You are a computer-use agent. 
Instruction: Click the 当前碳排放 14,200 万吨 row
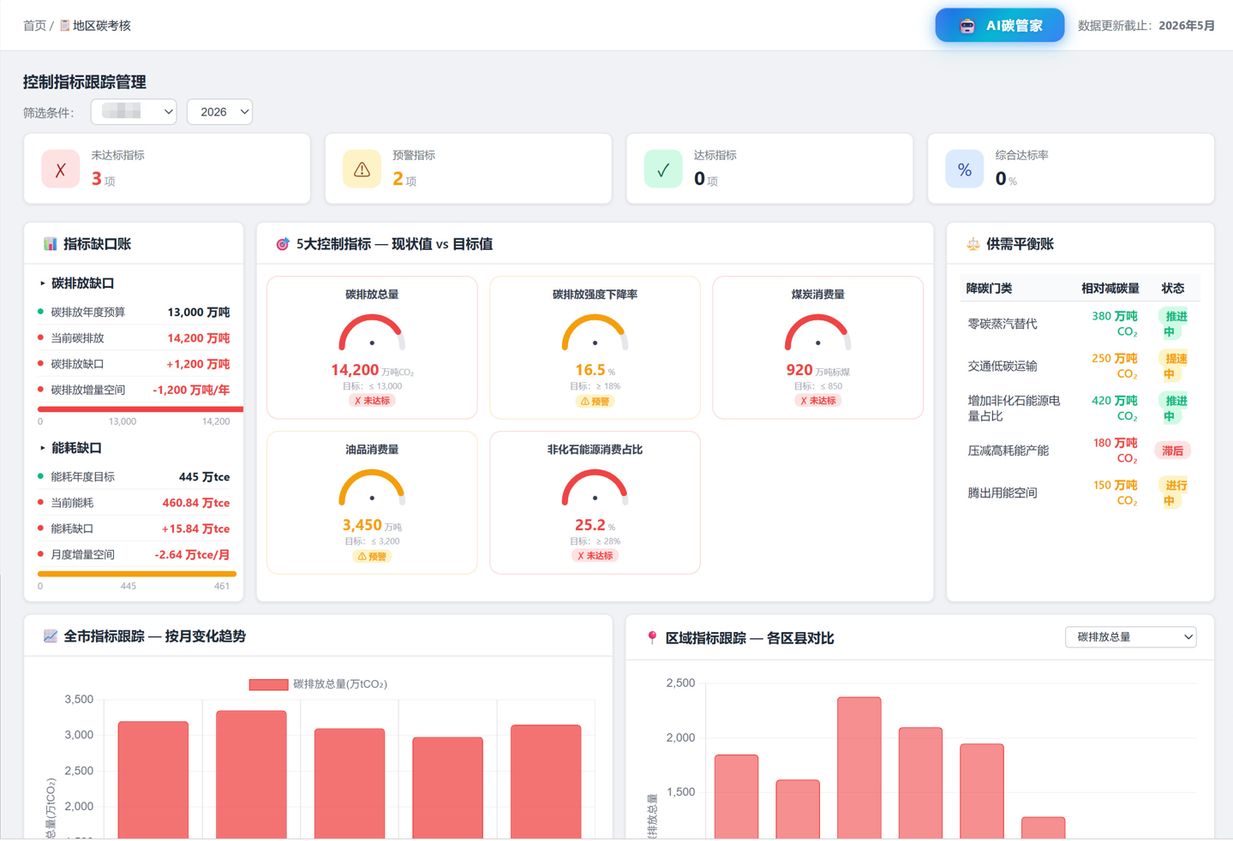point(135,338)
